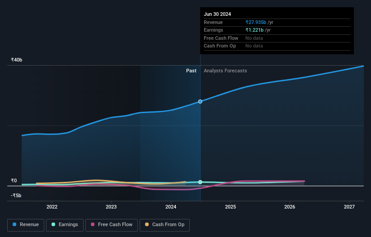Click the 2027 x-axis label
The image size is (371, 237).
349,207
